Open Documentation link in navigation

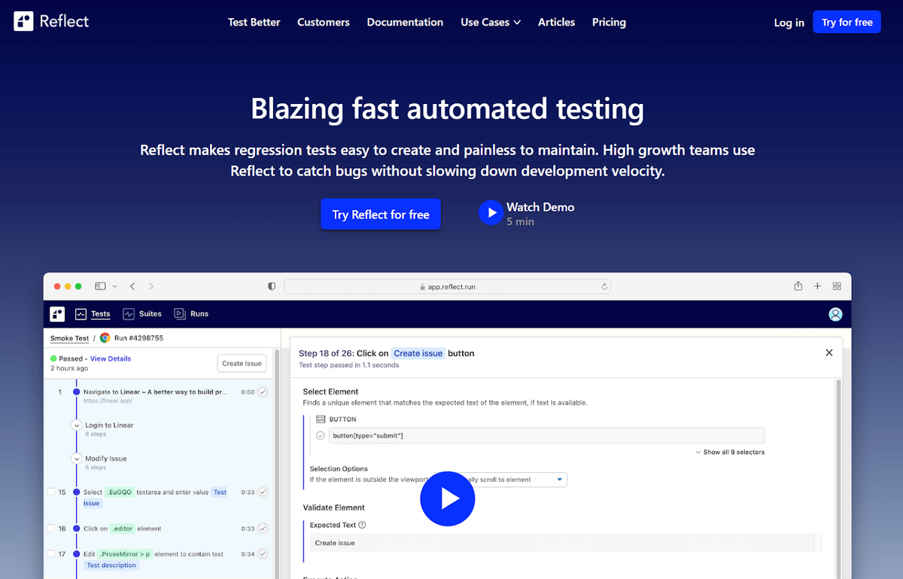[405, 22]
